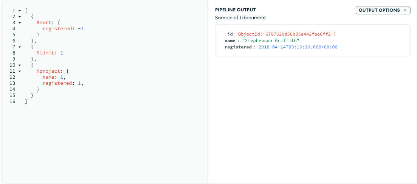Screen dimensions: 417x184
Task: Click the ObjectId value in the output document
Action: 287,34
